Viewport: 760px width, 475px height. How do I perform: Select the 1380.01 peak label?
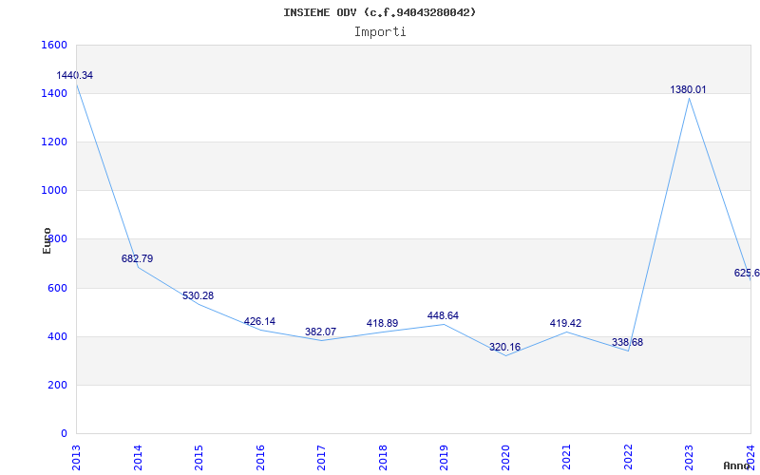pos(688,89)
